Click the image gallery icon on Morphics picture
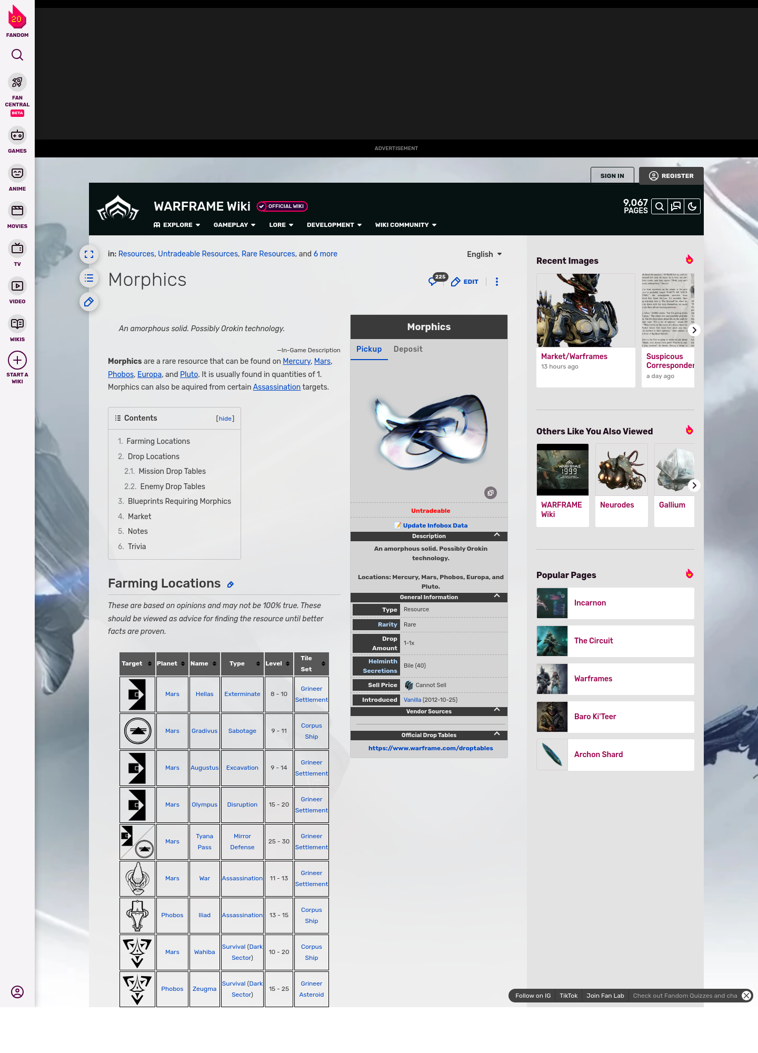This screenshot has height=1053, width=758. [x=491, y=493]
